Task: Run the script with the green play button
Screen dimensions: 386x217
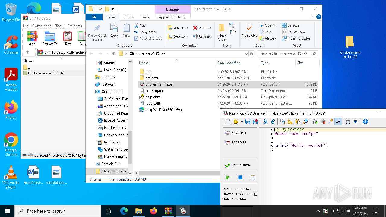Action: click(228, 178)
